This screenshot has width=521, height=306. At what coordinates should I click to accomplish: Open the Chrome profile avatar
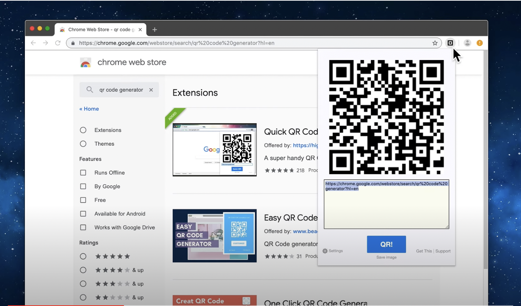tap(467, 43)
